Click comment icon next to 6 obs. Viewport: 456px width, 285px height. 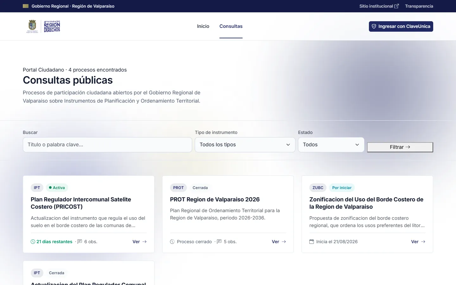(80, 242)
